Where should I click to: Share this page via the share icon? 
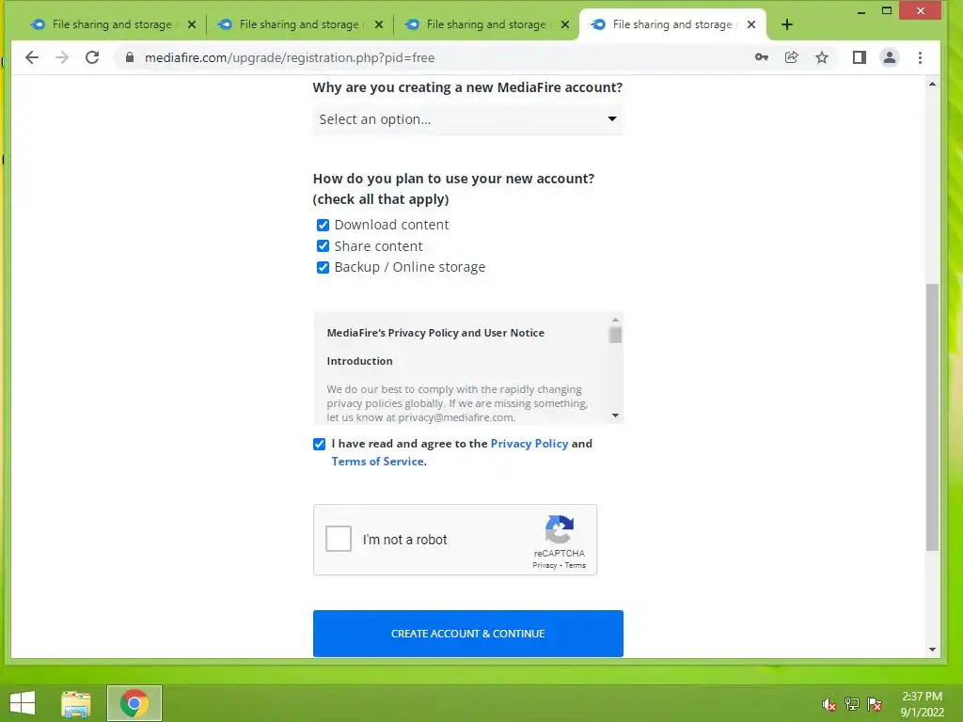(x=792, y=57)
